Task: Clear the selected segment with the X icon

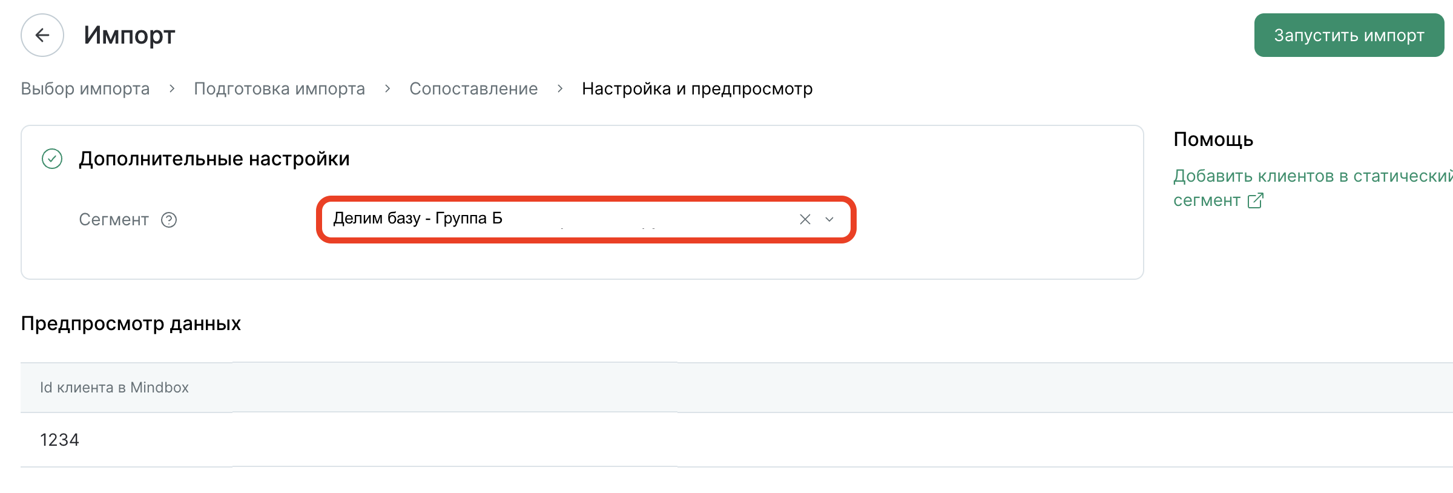Action: point(805,219)
